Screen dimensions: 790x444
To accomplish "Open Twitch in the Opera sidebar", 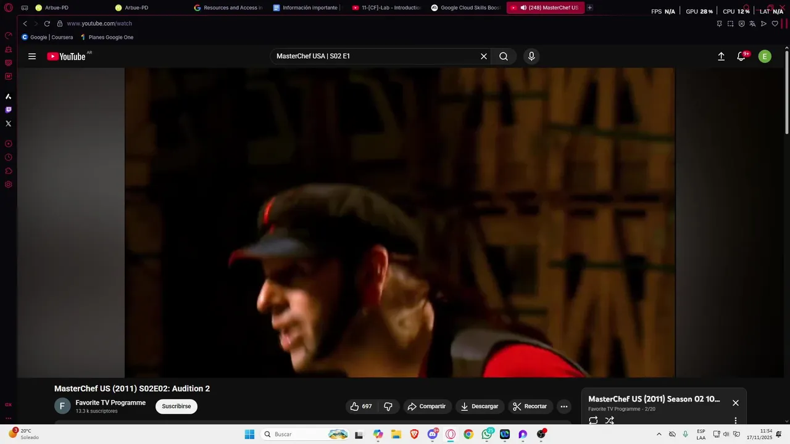I will tap(8, 110).
